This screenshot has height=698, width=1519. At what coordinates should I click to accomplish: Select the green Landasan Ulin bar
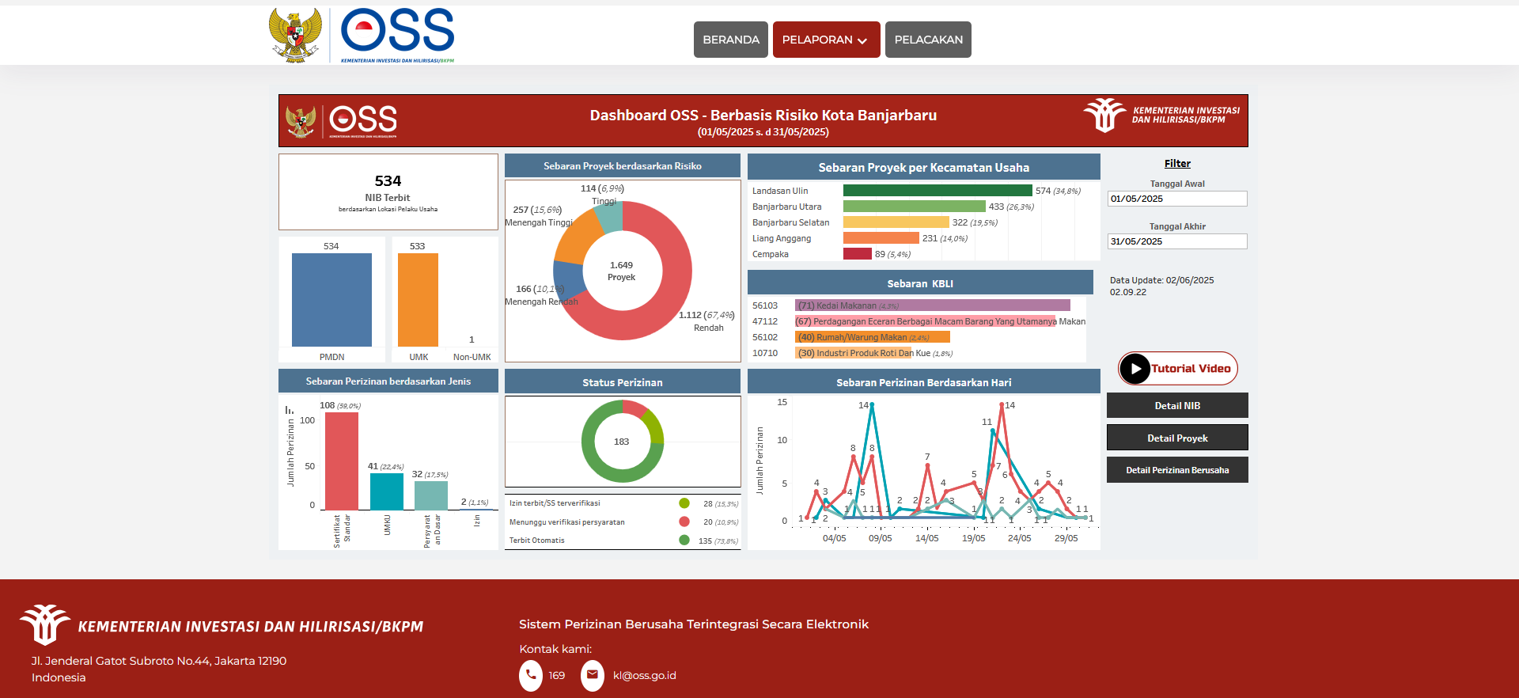point(937,191)
